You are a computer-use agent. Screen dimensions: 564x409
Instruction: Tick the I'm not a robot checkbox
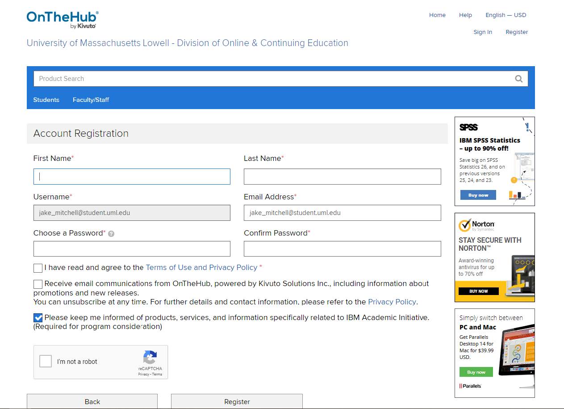coord(46,362)
